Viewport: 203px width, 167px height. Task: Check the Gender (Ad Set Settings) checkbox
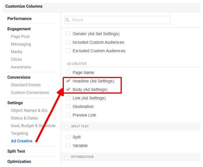pos(68,34)
